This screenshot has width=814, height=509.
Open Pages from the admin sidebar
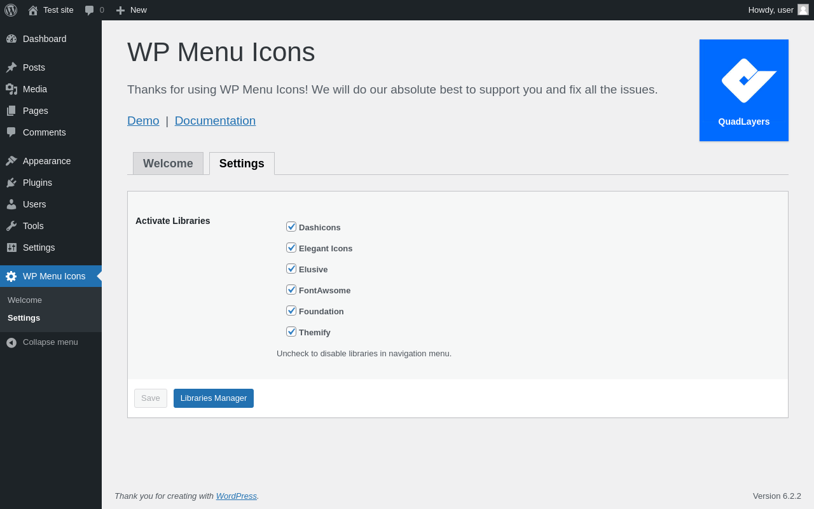tap(51, 111)
